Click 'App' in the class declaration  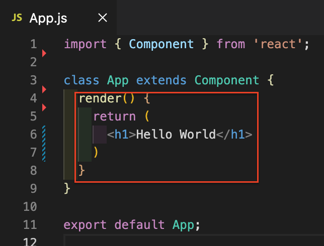point(118,81)
